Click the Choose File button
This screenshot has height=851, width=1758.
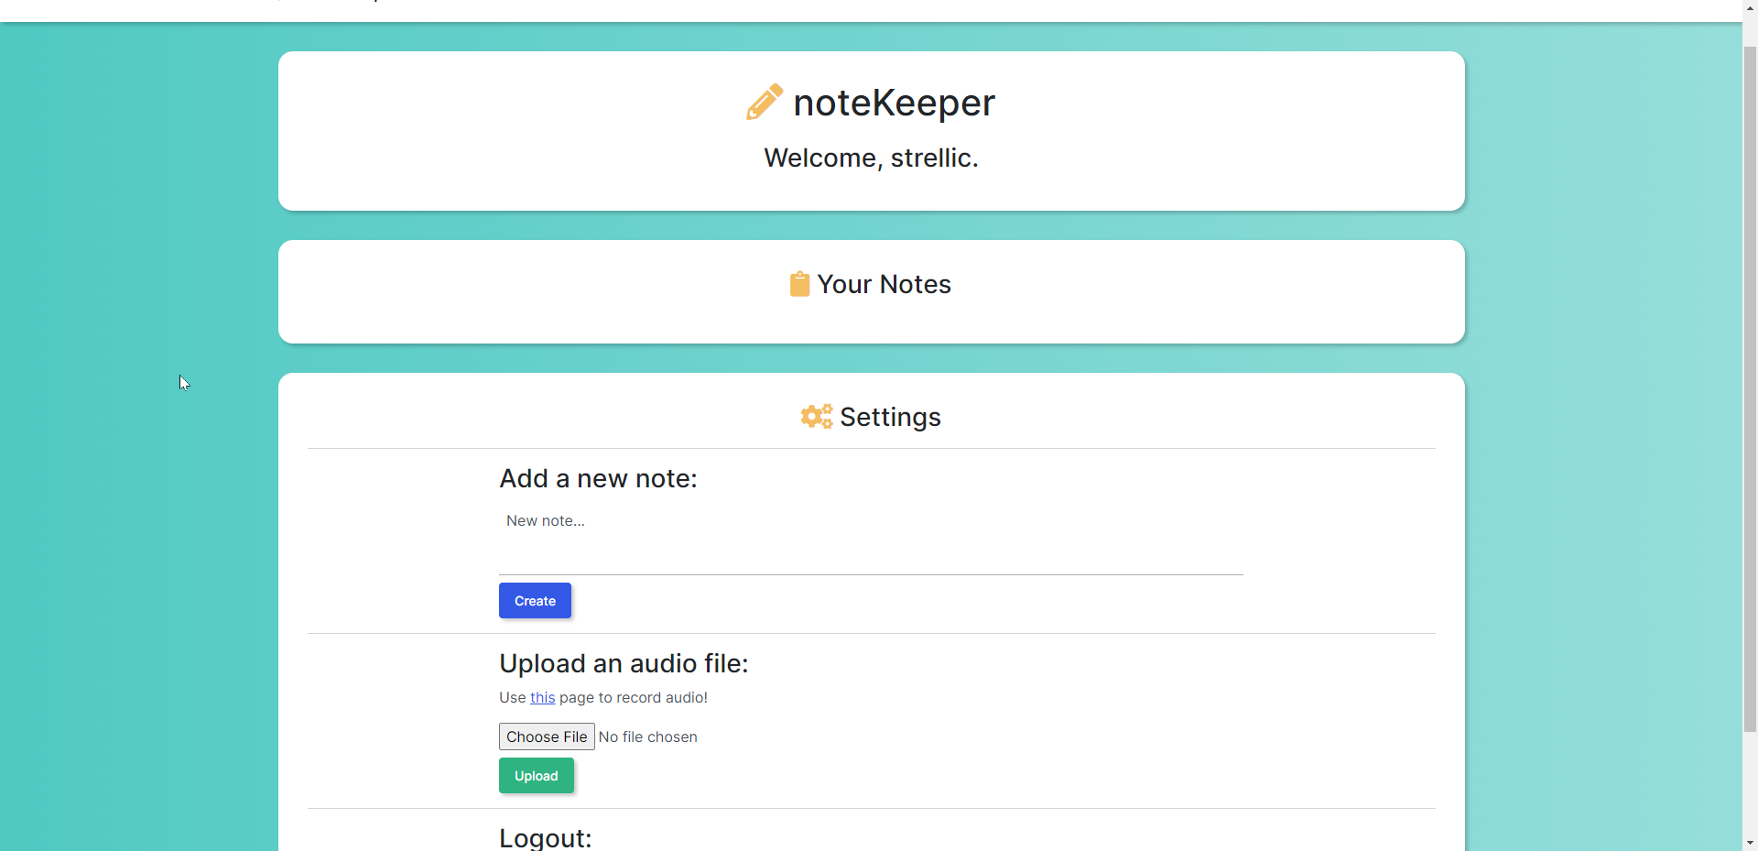coord(547,736)
